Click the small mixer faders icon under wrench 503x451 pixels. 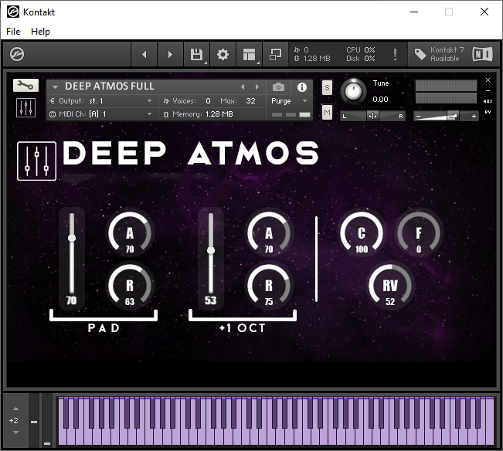click(25, 108)
